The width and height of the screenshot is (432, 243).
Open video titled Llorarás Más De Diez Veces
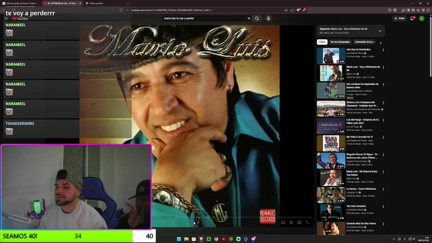point(361,223)
